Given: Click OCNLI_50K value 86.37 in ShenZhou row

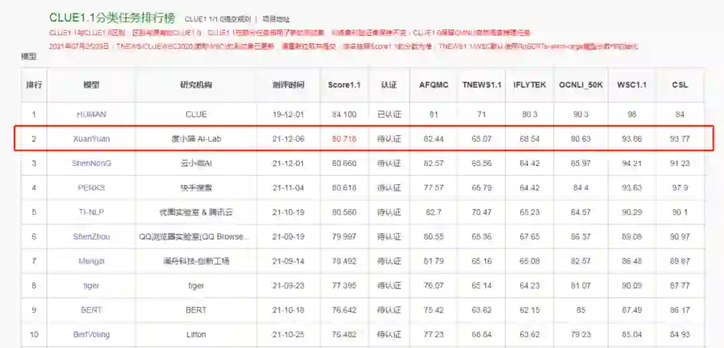Looking at the screenshot, I should pyautogui.click(x=581, y=236).
